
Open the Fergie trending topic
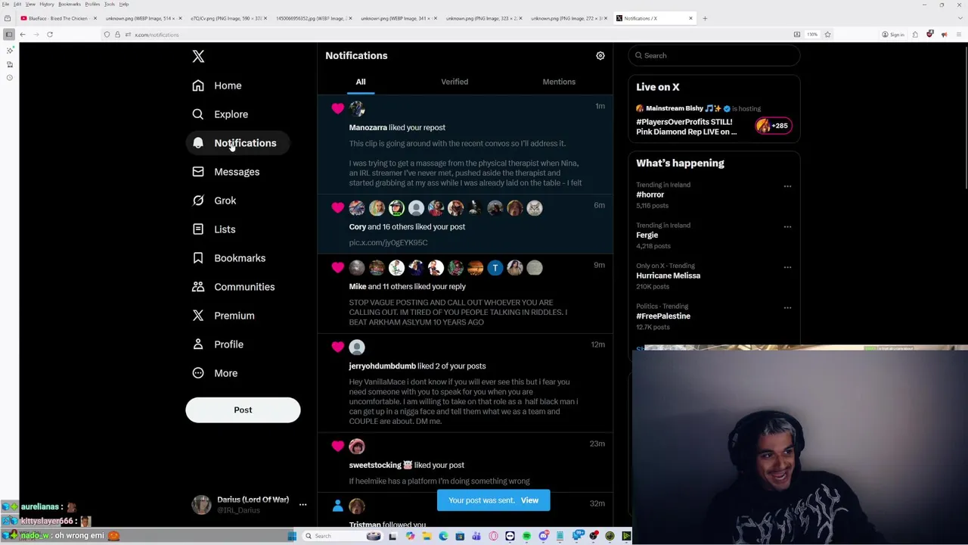(x=647, y=235)
